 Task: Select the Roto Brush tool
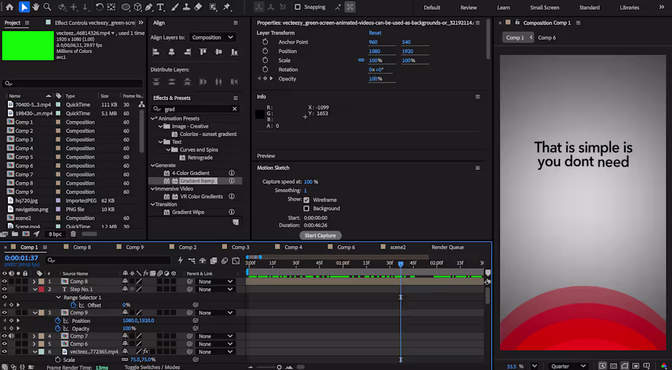213,7
